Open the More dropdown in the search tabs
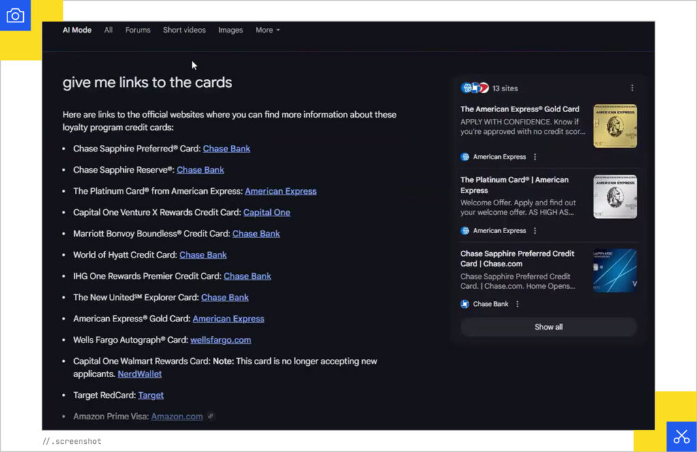Screen dimensions: 697x452 [x=268, y=30]
